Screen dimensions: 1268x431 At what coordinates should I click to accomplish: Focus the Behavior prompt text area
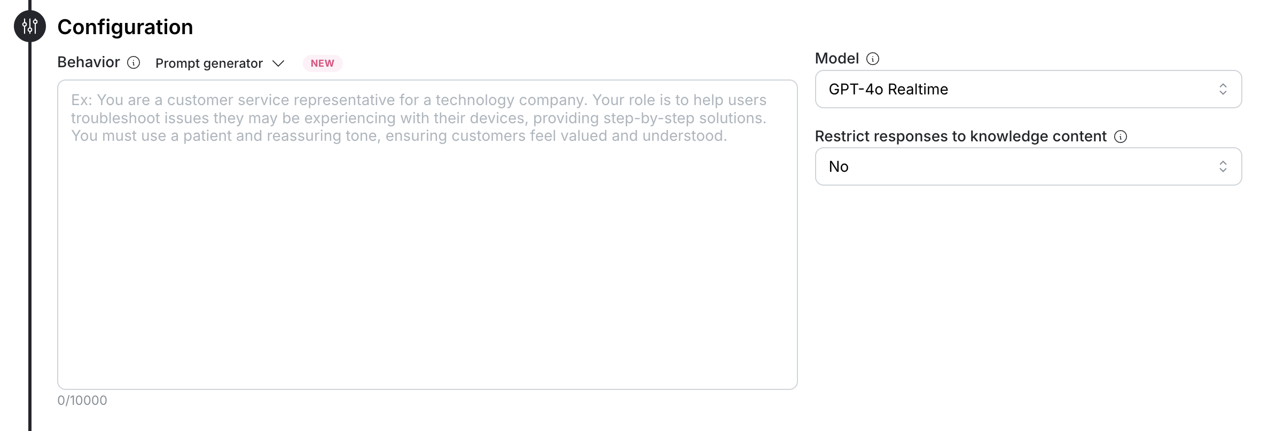point(427,267)
